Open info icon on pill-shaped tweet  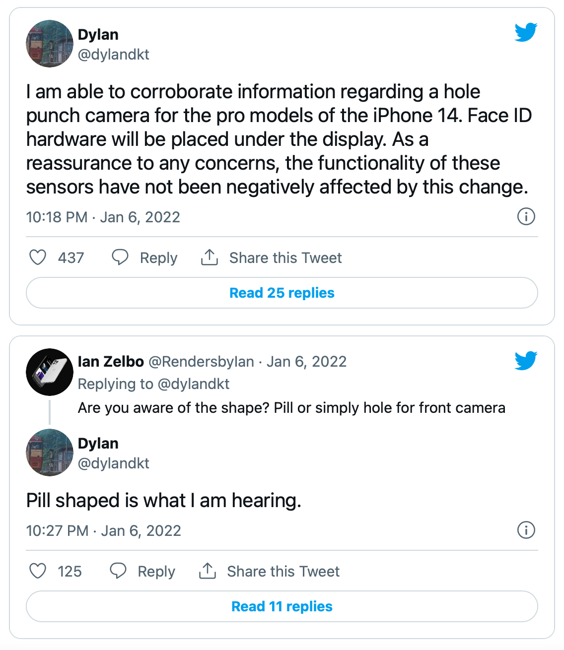point(526,530)
